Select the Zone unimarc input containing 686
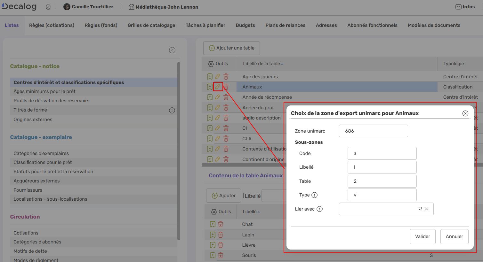The image size is (483, 262). [373, 131]
